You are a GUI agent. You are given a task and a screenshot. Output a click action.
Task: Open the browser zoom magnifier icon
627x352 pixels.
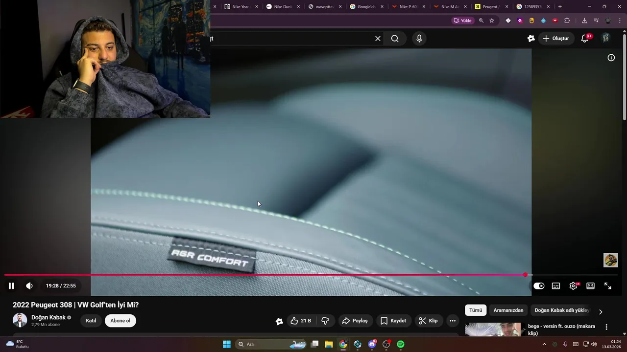tap(481, 21)
